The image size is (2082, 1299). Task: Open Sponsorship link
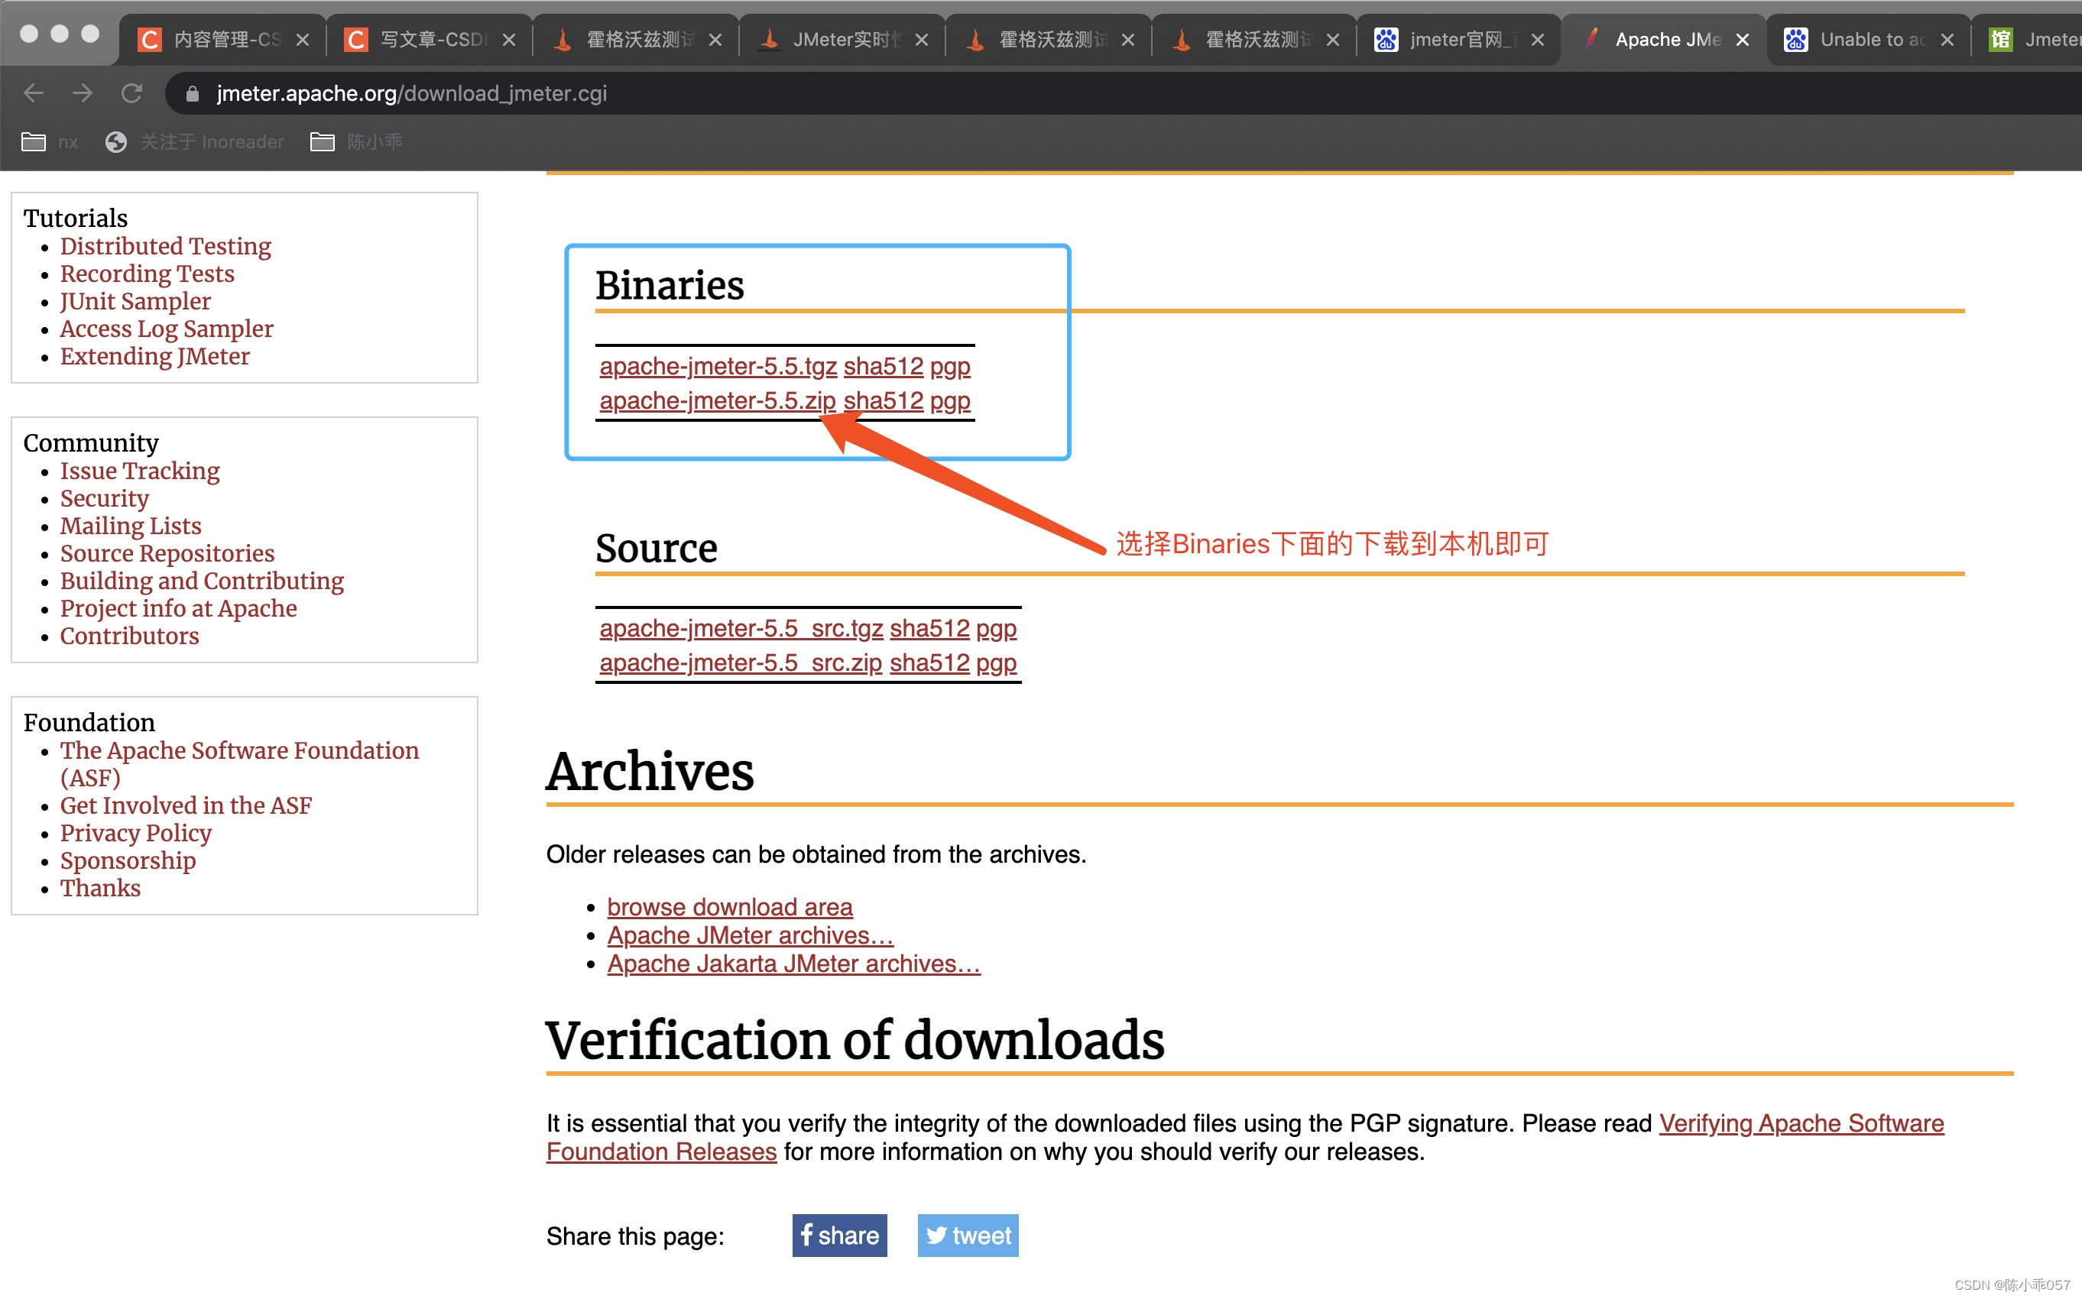(128, 860)
